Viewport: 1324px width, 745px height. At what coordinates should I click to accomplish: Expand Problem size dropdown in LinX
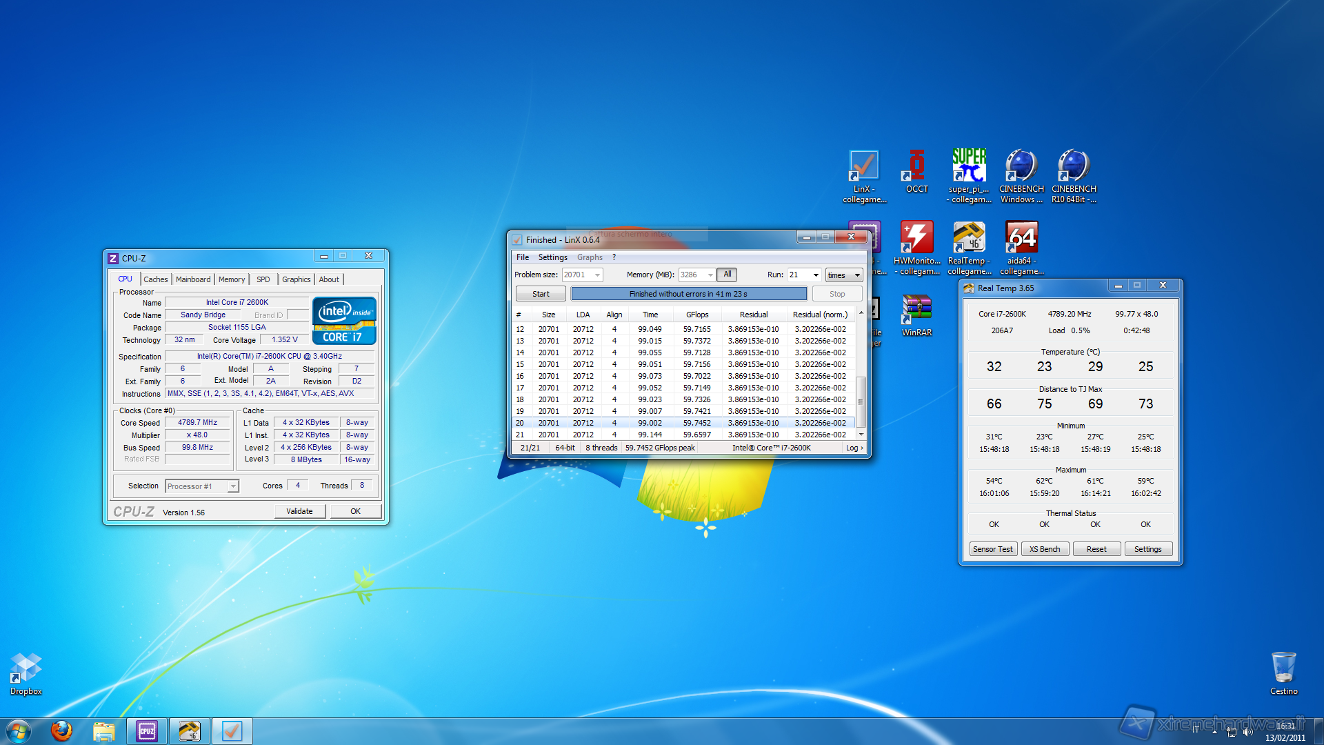pos(597,275)
